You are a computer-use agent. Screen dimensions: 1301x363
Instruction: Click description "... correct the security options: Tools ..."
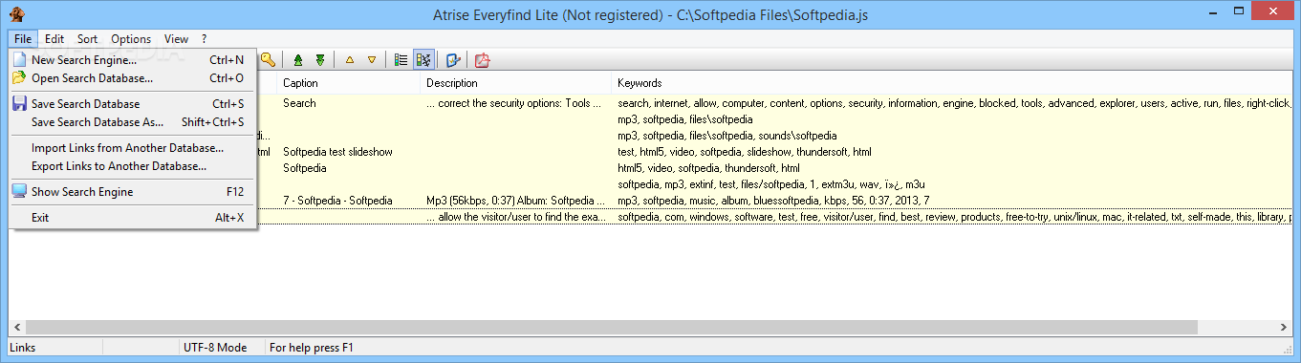tap(514, 103)
